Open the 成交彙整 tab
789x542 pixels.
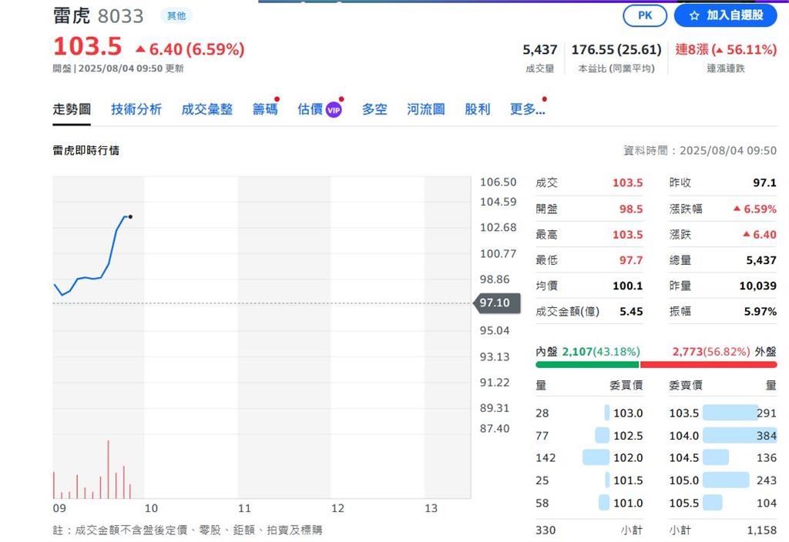(206, 109)
